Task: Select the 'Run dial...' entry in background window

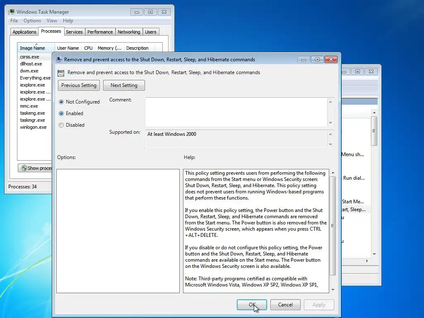Action: (354, 178)
